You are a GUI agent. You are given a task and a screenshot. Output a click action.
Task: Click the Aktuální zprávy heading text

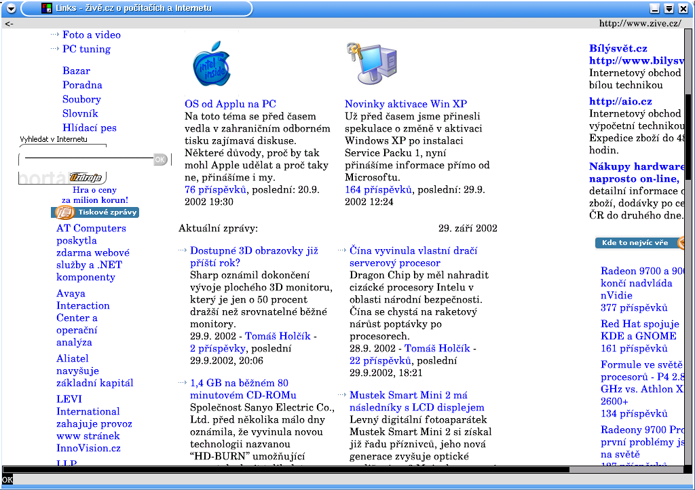click(218, 229)
